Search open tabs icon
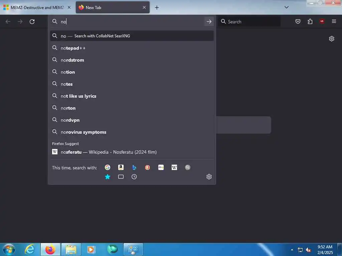The width and height of the screenshot is (342, 256). [x=121, y=177]
